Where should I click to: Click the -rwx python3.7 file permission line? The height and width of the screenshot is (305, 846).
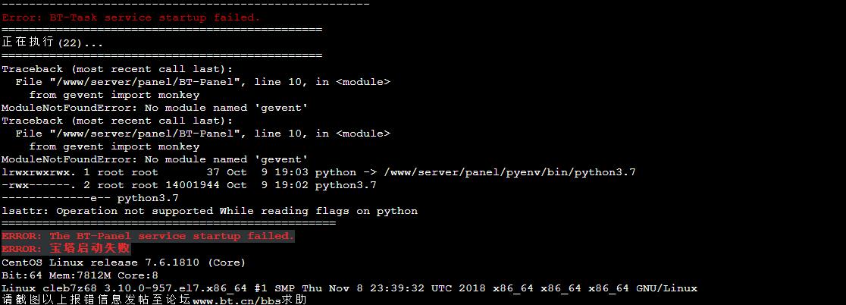click(189, 185)
